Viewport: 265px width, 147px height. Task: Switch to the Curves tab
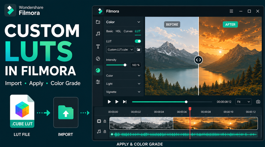click(x=128, y=31)
